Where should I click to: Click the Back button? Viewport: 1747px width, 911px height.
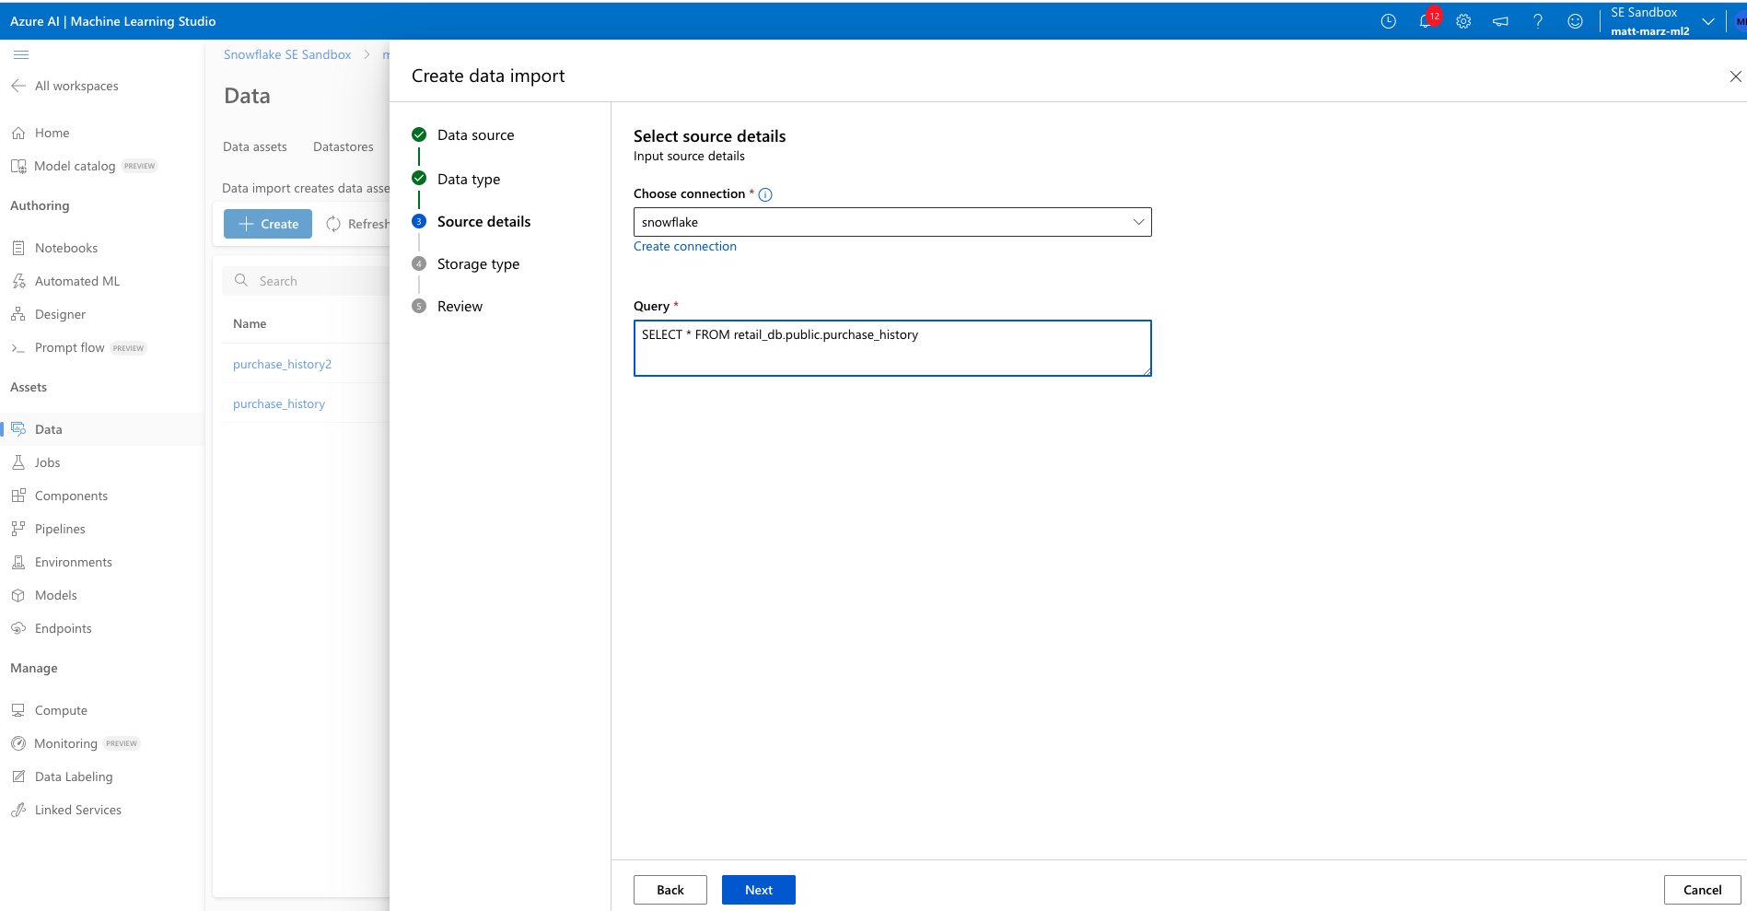(670, 890)
